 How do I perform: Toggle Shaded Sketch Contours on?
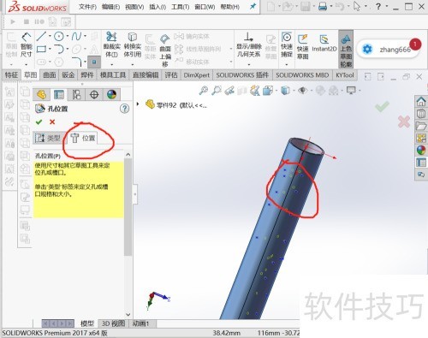pyautogui.click(x=346, y=49)
